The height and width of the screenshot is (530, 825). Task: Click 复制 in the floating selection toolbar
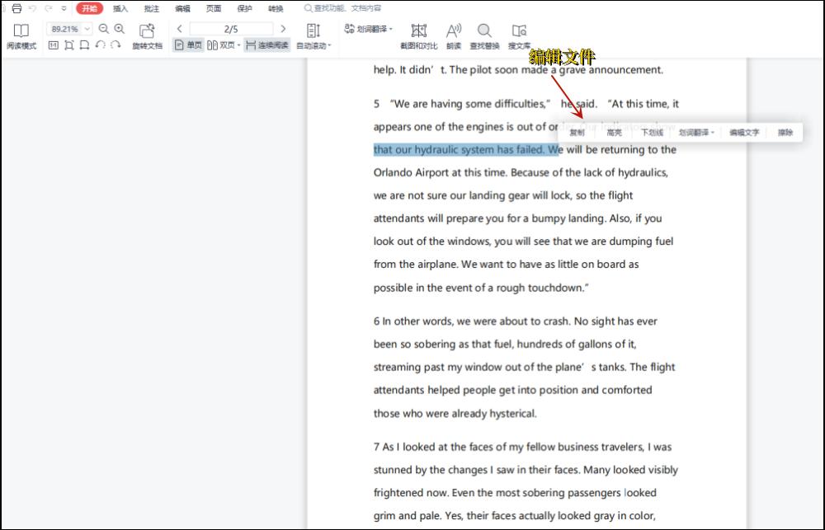(577, 133)
